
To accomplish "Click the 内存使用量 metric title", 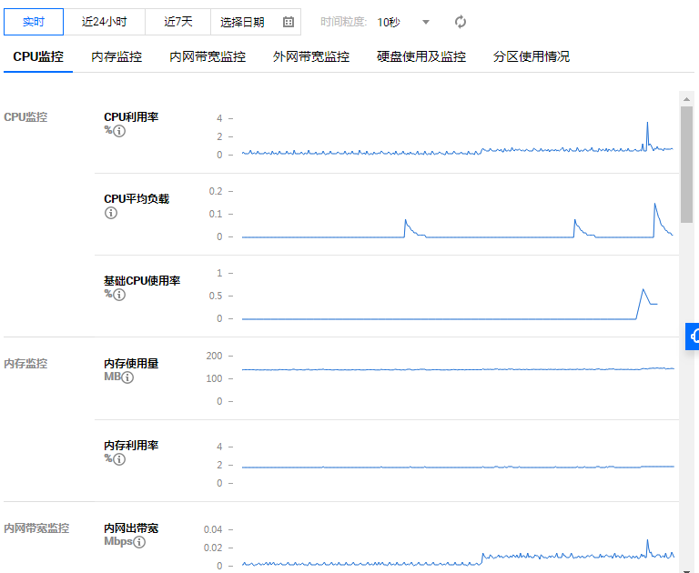I will [x=131, y=364].
